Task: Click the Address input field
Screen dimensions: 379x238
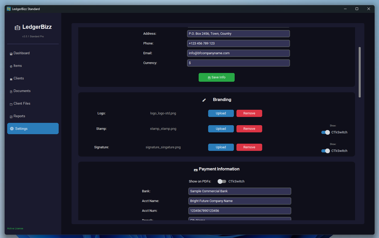Action: [239, 34]
